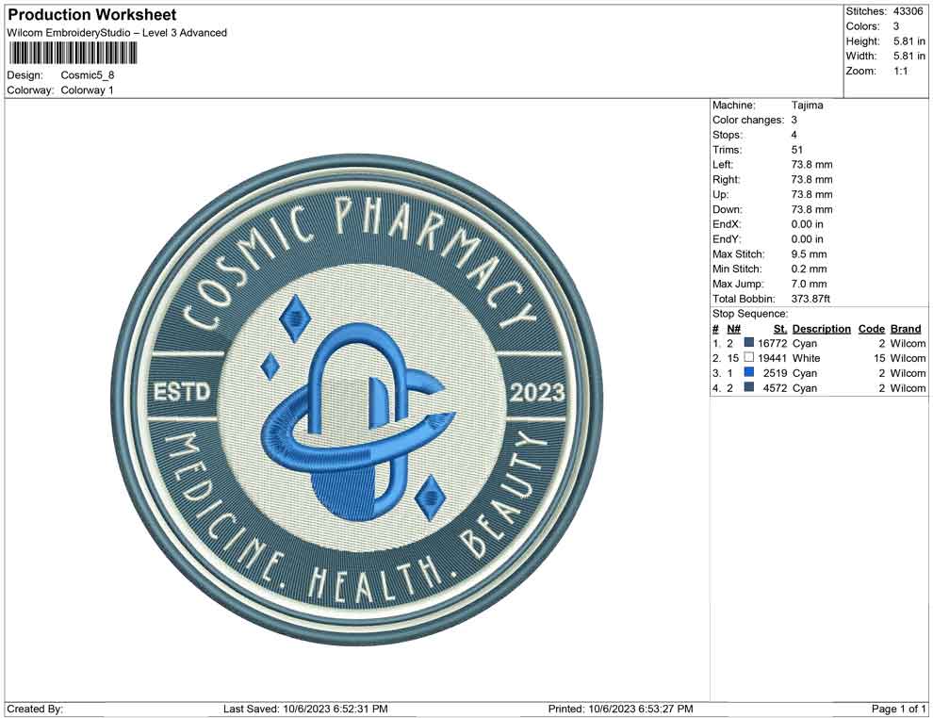Click the 'Code' column header
The image size is (933, 718).
click(871, 329)
